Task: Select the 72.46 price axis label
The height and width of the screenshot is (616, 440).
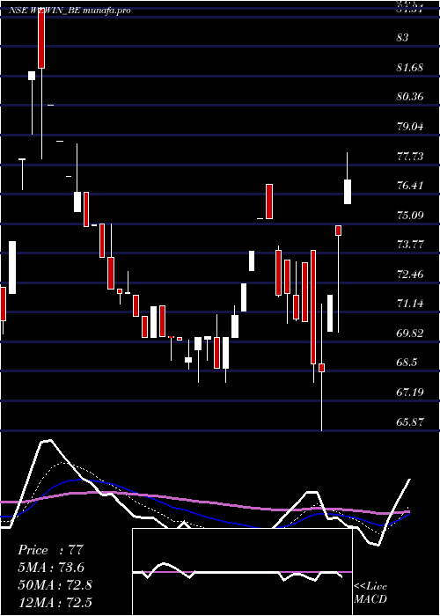Action: [x=410, y=275]
